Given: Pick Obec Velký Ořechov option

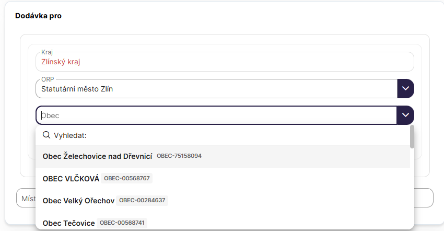Looking at the screenshot, I should pos(78,201).
